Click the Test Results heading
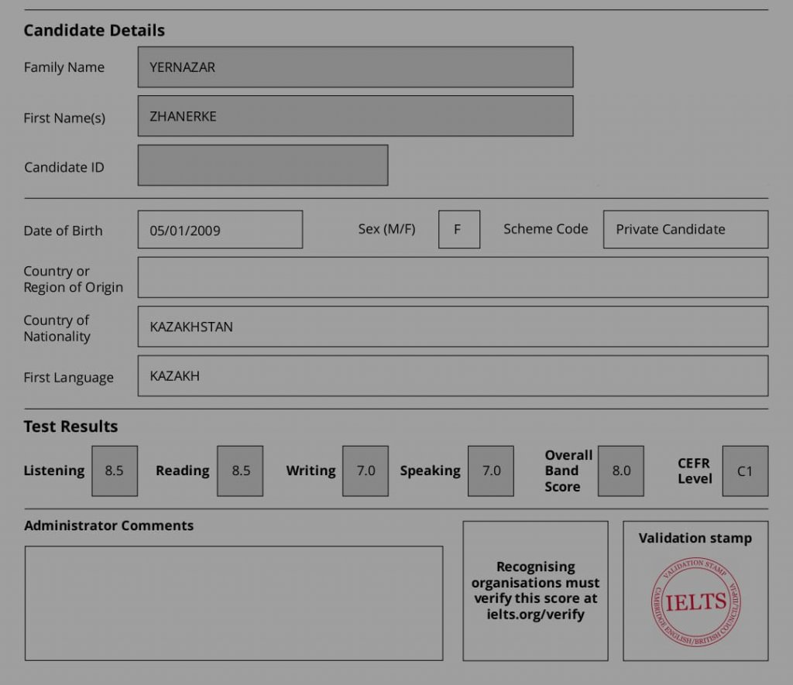 (70, 426)
